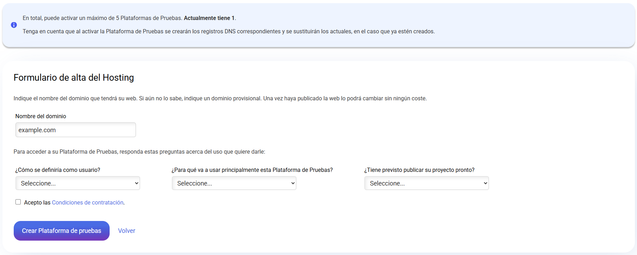Viewport: 637px width, 255px height.
Task: Click the '¿Para qué va a usar principalmente' label
Action: point(252,170)
